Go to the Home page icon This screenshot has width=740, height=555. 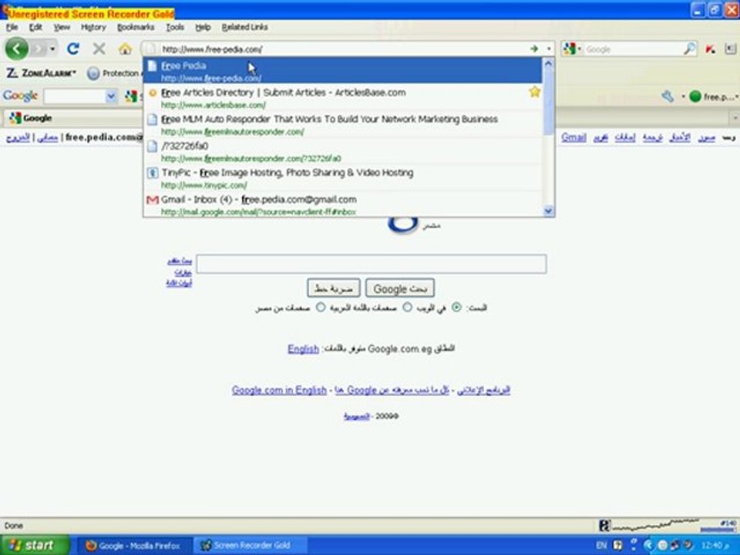click(x=125, y=49)
